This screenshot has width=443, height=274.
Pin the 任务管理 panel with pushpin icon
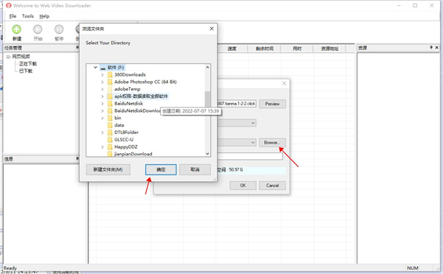pos(77,47)
